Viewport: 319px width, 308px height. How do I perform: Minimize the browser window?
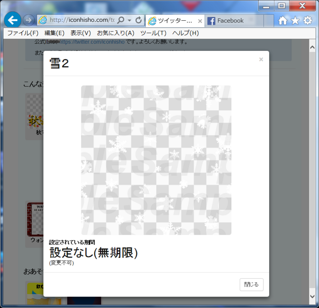pos(266,6)
